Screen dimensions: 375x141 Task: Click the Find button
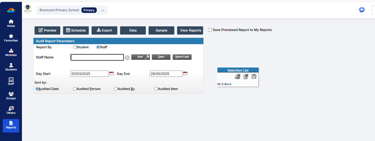coord(140,57)
